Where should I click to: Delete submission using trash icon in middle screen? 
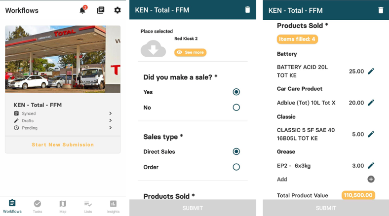pyautogui.click(x=247, y=10)
